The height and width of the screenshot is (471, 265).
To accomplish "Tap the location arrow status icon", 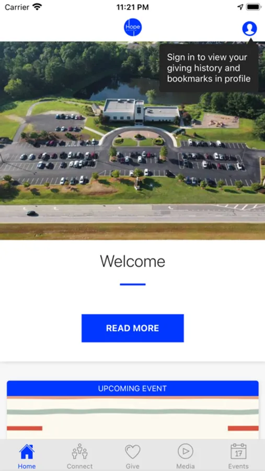I will tap(240, 7).
